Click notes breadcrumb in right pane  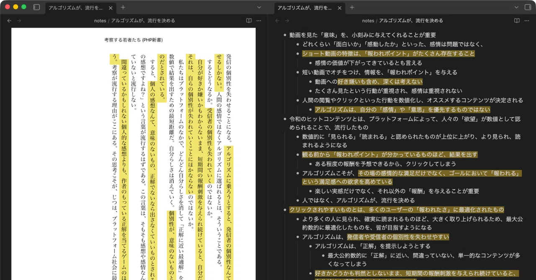368,20
